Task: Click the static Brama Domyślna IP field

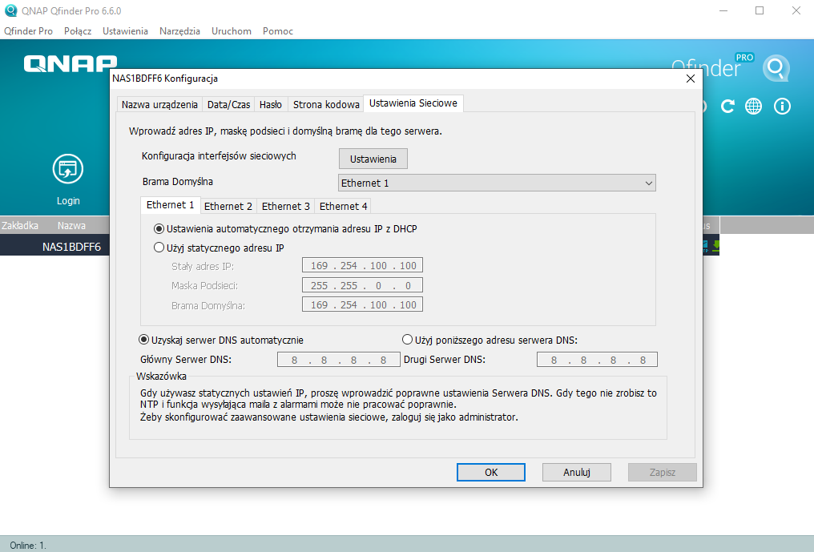Action: pyautogui.click(x=362, y=304)
